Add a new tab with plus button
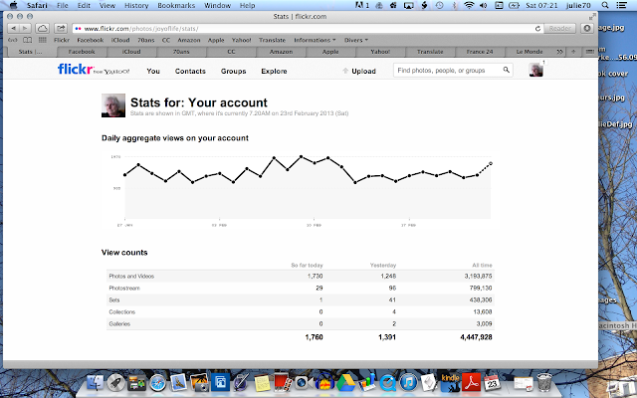637x398 pixels. (573, 52)
